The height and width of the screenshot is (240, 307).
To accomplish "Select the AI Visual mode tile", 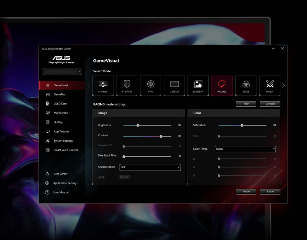I will click(x=103, y=86).
